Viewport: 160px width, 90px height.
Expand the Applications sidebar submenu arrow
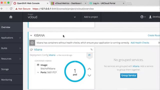click(20, 38)
